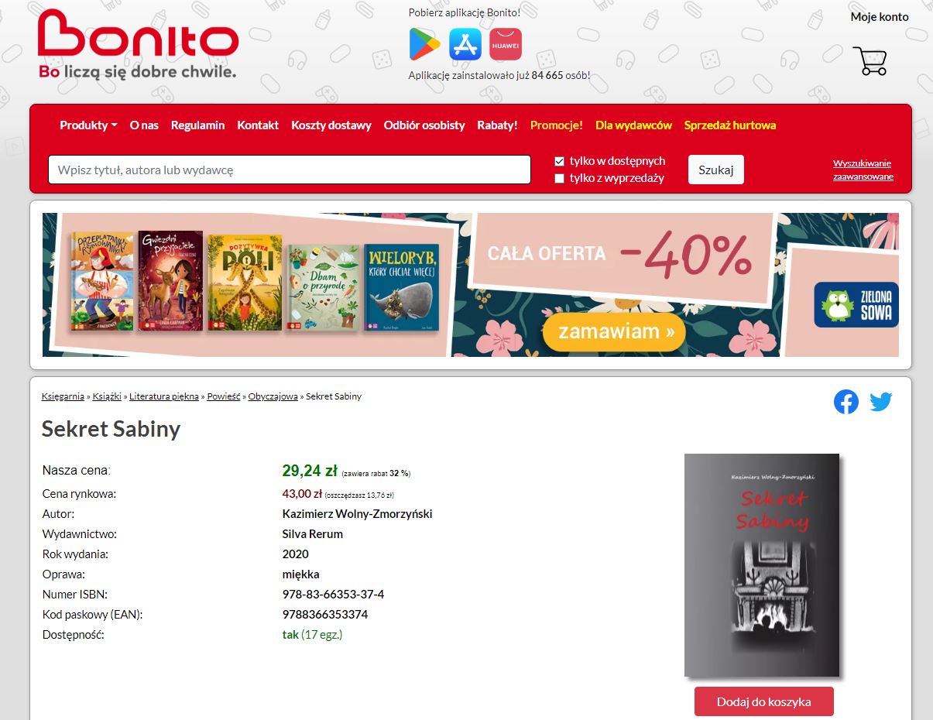
Task: Share the book on Facebook
Action: pyautogui.click(x=846, y=402)
